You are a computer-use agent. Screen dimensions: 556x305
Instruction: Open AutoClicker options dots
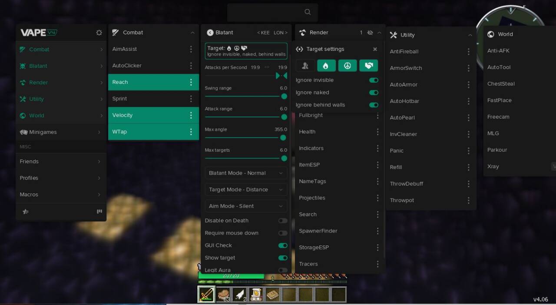point(191,66)
